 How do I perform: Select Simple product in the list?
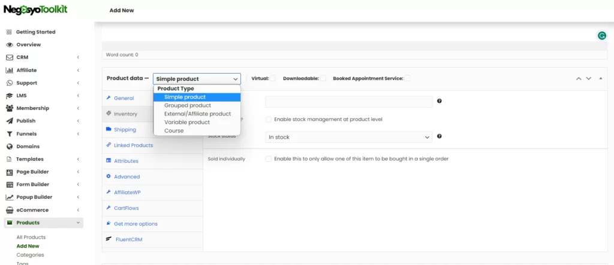[197, 97]
